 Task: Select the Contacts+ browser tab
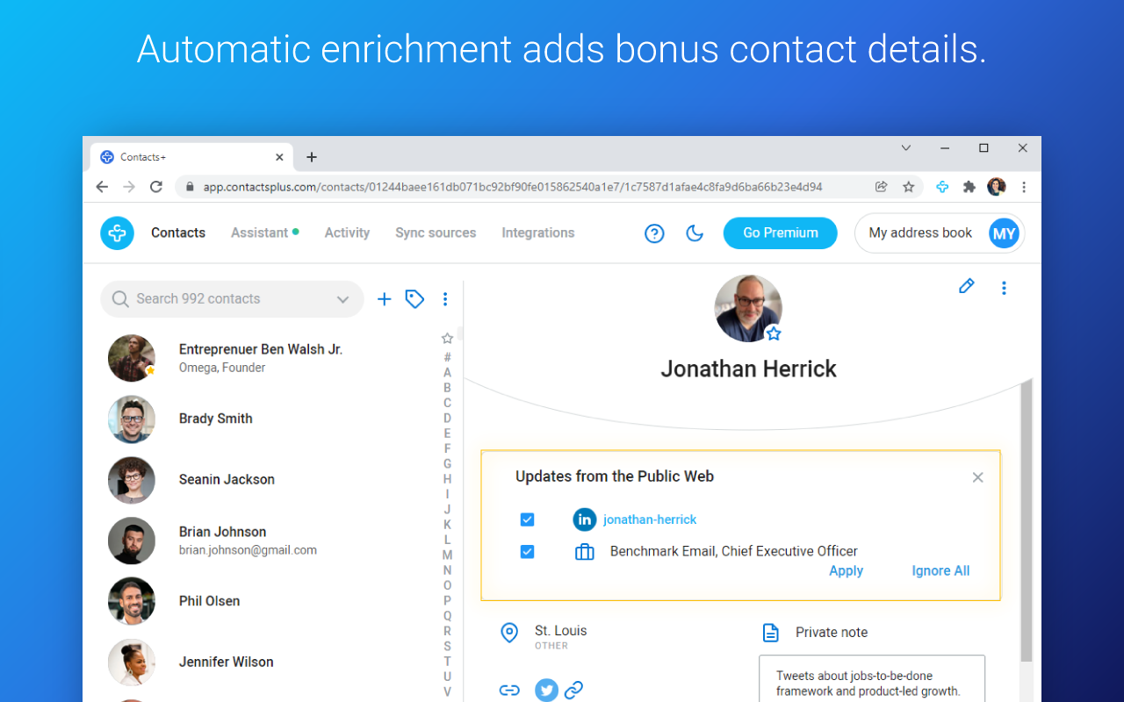point(191,157)
